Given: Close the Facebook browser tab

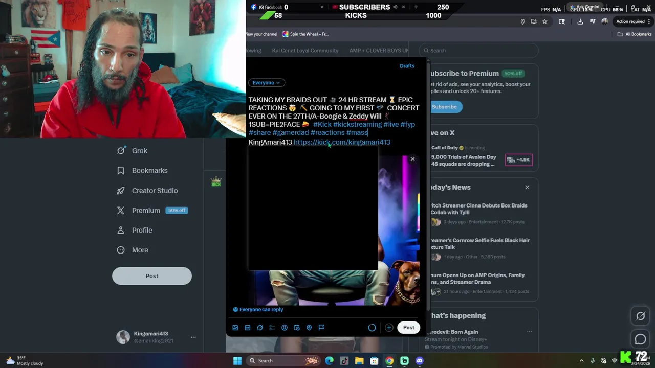Looking at the screenshot, I should pos(322,7).
